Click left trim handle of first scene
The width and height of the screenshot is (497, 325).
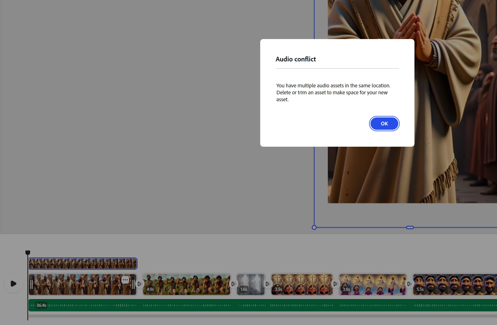31,284
